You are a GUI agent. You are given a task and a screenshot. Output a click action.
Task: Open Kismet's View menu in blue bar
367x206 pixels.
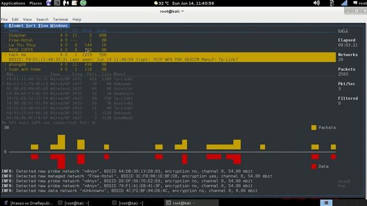pos(43,25)
